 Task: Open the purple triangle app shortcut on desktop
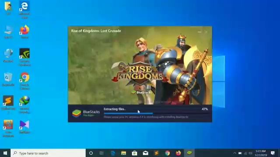[x=24, y=127]
